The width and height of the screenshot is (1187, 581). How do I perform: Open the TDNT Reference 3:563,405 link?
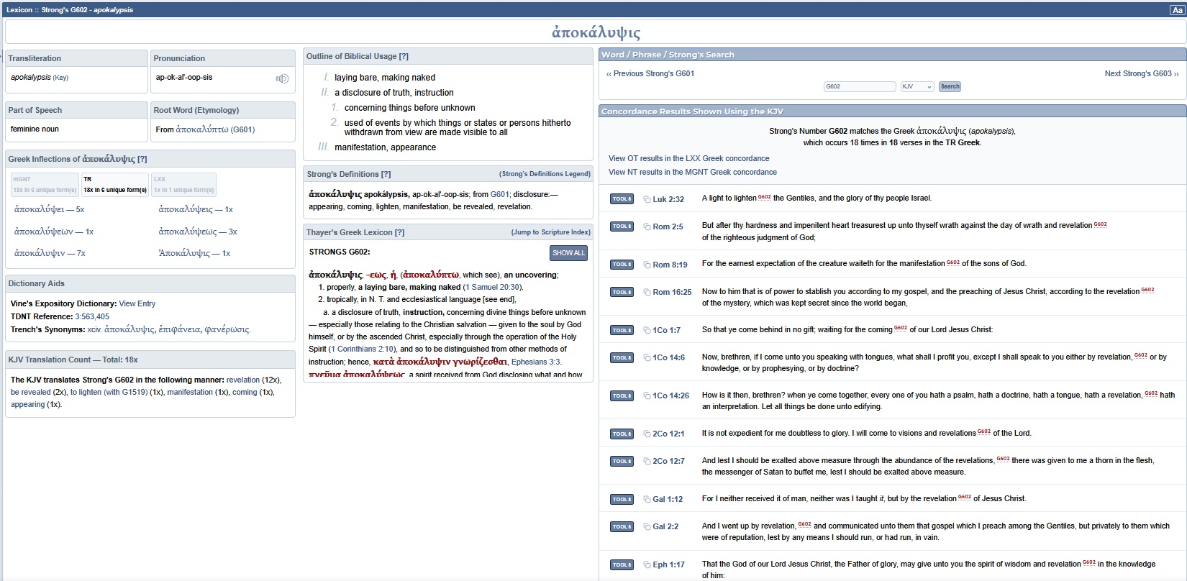(x=92, y=316)
